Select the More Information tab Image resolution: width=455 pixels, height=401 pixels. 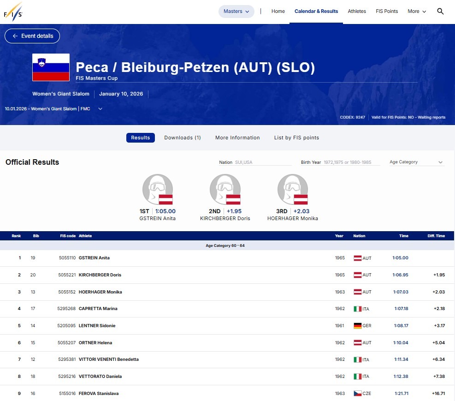237,138
